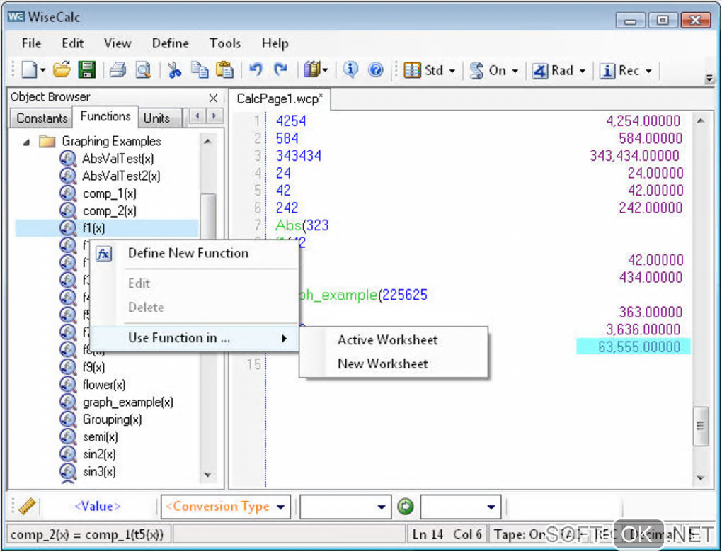Choose Use Function in submenu entry
The width and height of the screenshot is (722, 552).
click(x=195, y=338)
